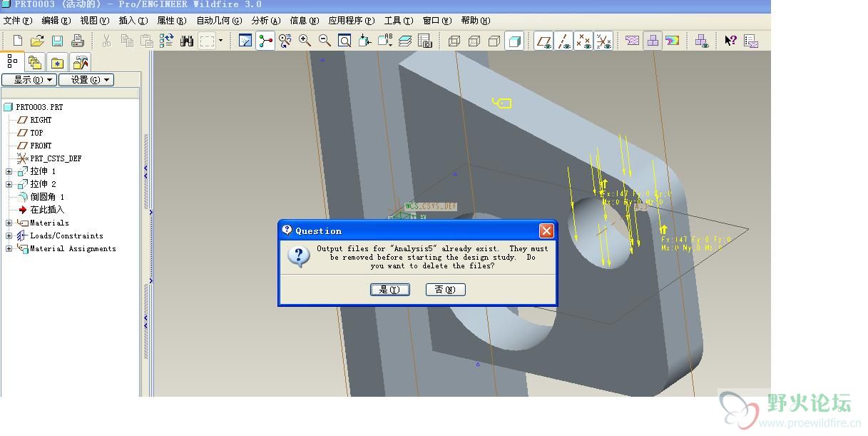Click the Regenerate model icon

(167, 41)
